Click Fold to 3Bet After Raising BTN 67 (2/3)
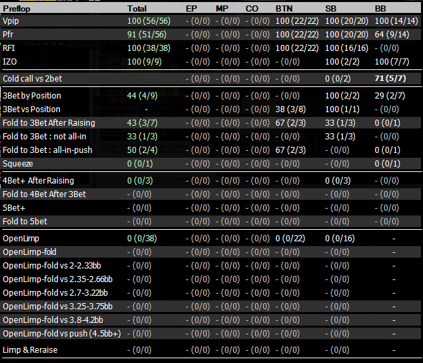 (290, 123)
